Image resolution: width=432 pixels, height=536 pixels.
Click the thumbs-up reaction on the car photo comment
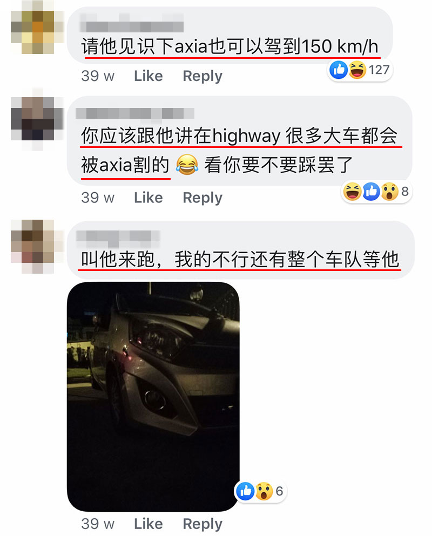[x=245, y=491]
